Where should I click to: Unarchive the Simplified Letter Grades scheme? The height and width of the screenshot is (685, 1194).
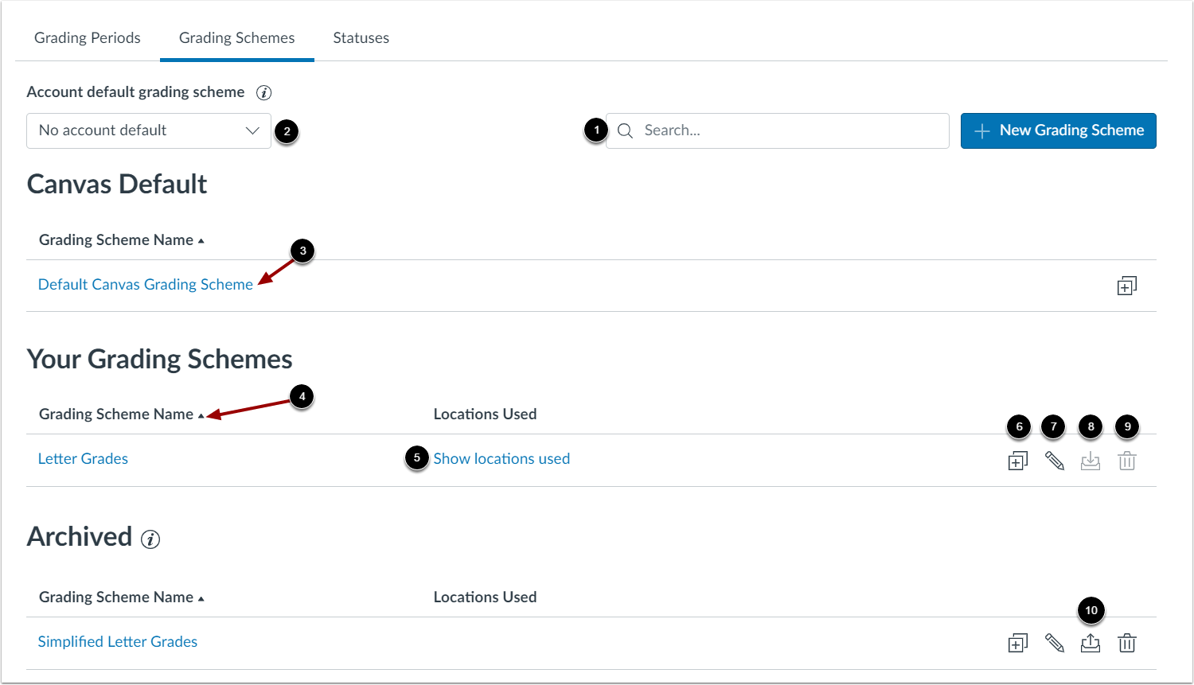point(1091,643)
